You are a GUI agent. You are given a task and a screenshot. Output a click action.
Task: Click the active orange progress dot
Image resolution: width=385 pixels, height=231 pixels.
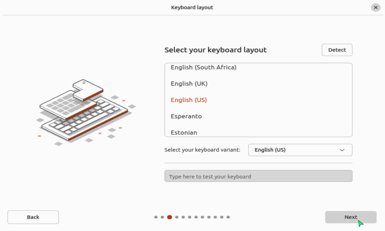[x=169, y=217]
